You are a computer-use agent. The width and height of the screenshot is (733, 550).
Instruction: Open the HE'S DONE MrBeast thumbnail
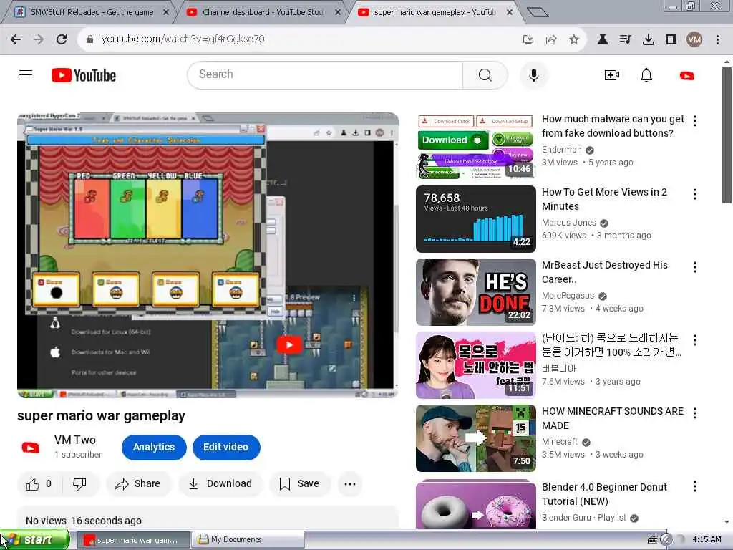[x=476, y=292]
